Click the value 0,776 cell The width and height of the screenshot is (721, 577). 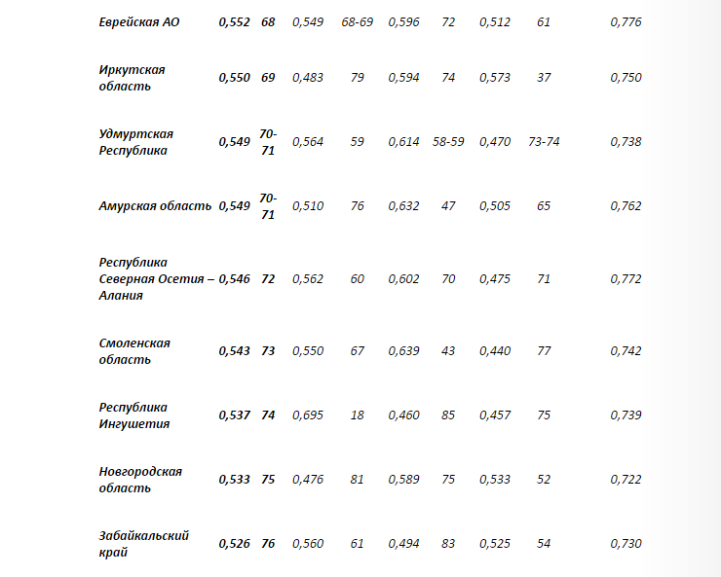[626, 21]
